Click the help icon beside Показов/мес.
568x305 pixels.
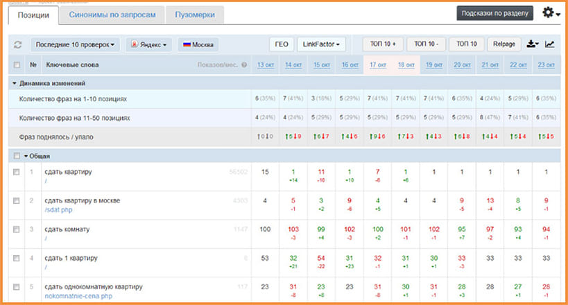(x=244, y=65)
